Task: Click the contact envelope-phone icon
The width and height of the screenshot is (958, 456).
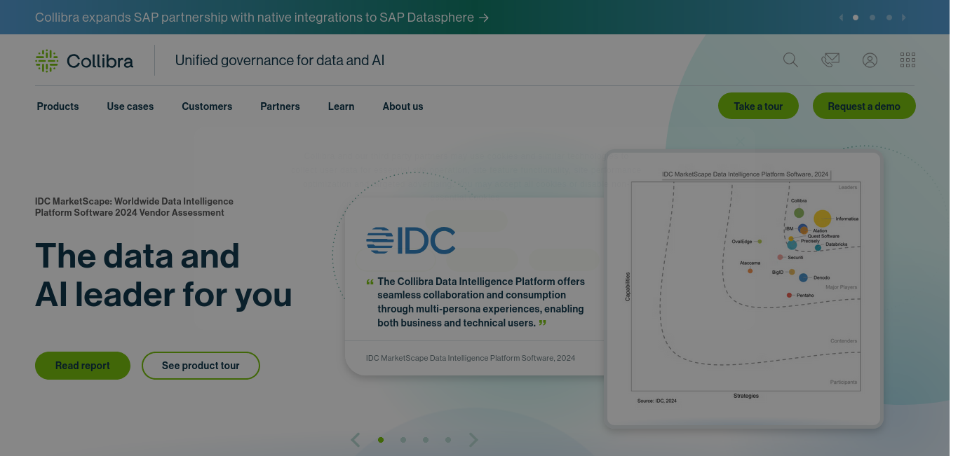Action: (830, 60)
